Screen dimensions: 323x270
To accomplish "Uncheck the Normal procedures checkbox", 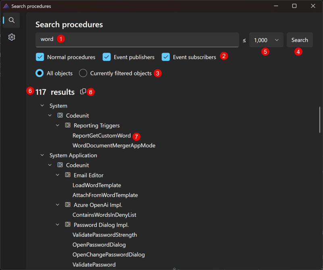I will pyautogui.click(x=40, y=57).
